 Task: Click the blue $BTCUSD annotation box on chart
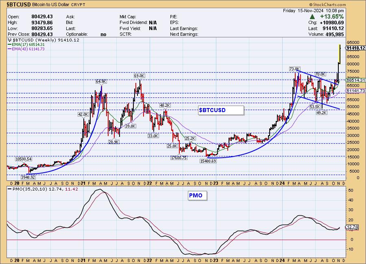tap(221, 110)
